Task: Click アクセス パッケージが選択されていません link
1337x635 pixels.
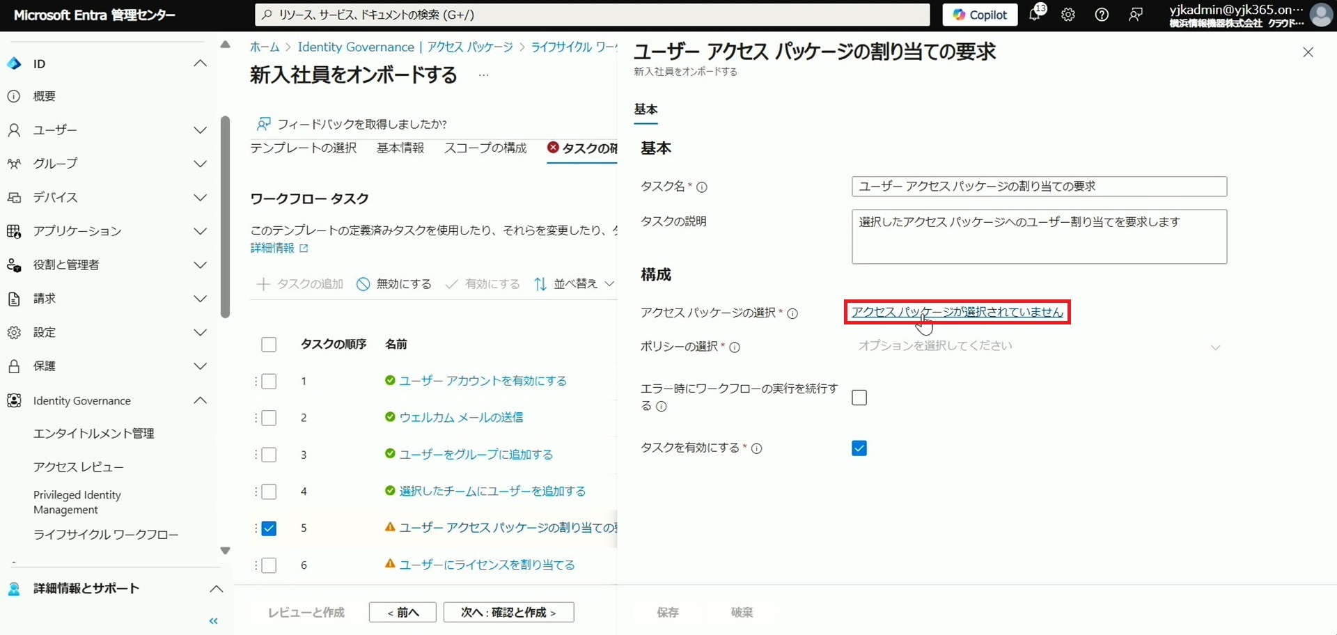Action: [957, 312]
